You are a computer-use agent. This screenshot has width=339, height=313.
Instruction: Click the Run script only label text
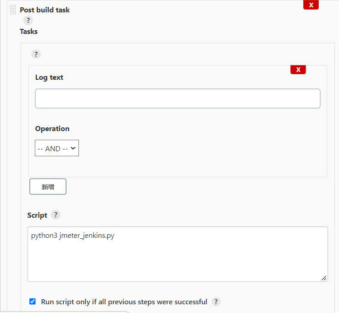124,302
